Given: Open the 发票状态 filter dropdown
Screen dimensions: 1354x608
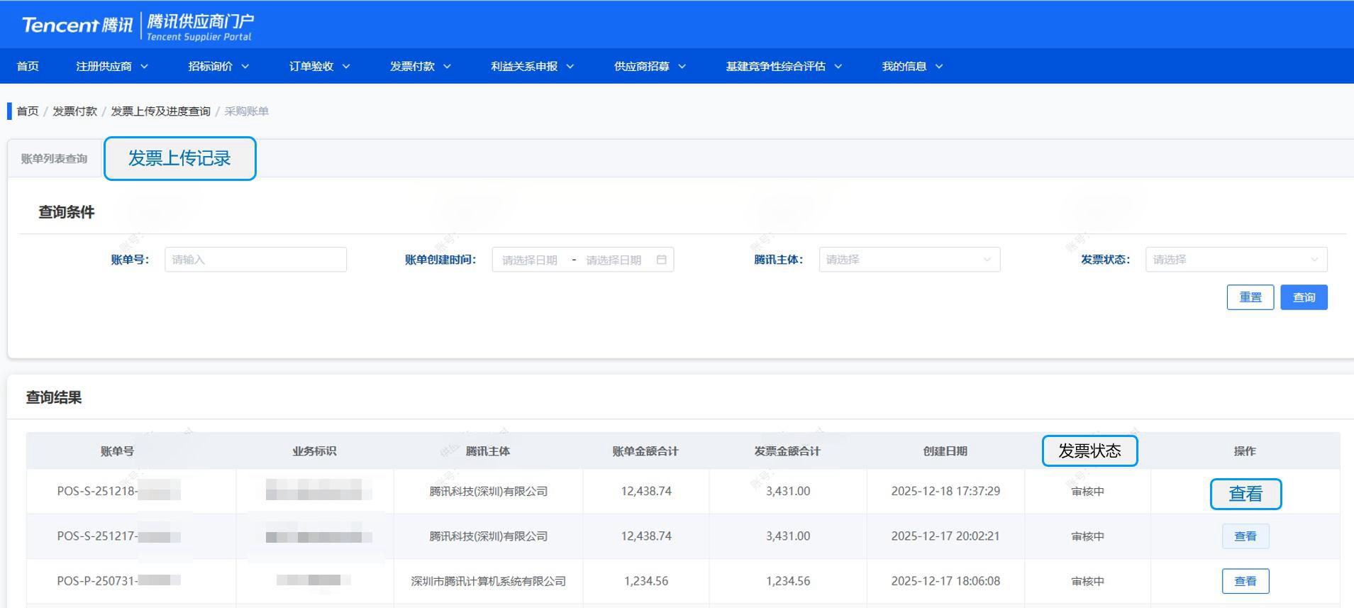Looking at the screenshot, I should [1236, 260].
